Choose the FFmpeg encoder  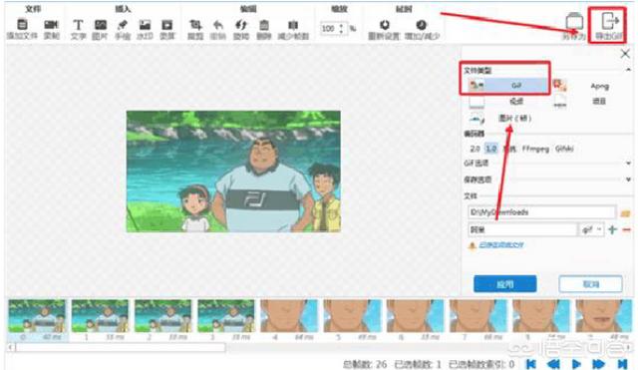535,149
